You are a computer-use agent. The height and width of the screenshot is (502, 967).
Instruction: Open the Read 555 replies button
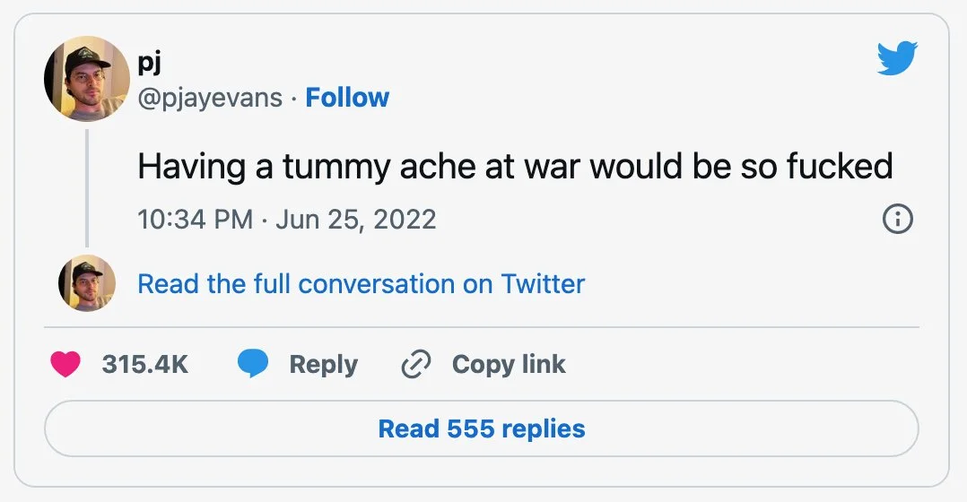pyautogui.click(x=482, y=428)
